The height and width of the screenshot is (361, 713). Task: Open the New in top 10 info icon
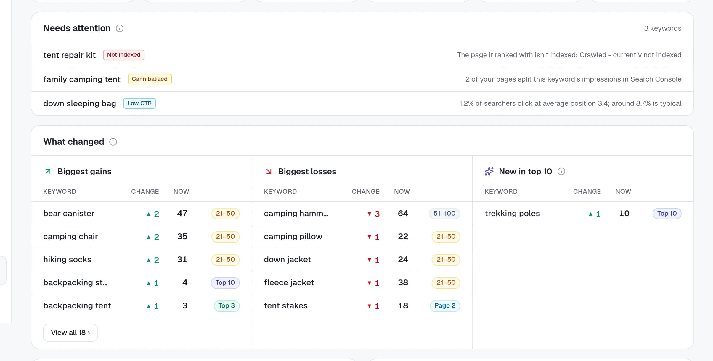(561, 171)
